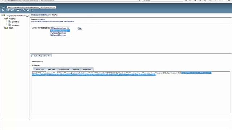Select the Client tree item
This screenshot has height=130, width=232.
(x=11, y=28)
